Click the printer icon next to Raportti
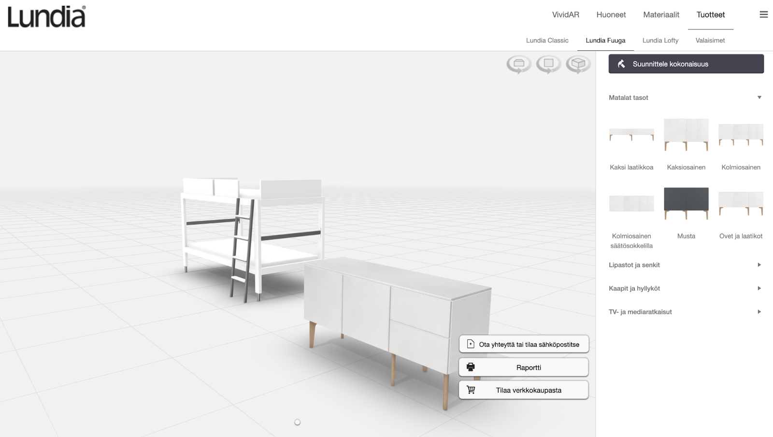Image resolution: width=773 pixels, height=437 pixels. click(471, 367)
